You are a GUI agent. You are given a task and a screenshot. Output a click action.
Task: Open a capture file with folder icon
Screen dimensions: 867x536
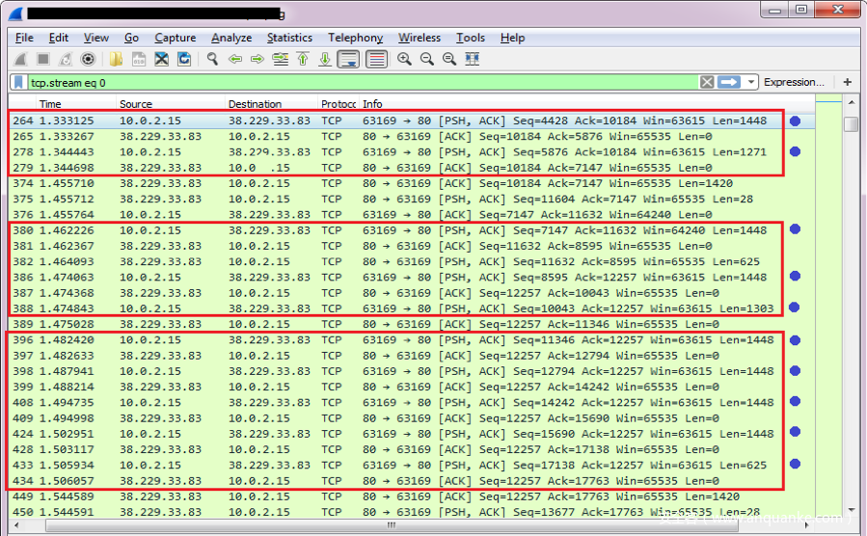116,60
